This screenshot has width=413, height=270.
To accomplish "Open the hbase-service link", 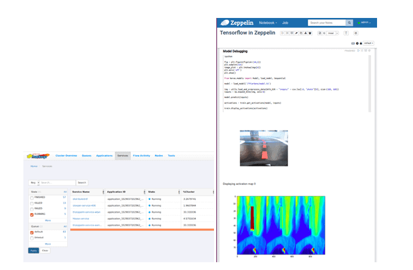I will click(81, 220).
